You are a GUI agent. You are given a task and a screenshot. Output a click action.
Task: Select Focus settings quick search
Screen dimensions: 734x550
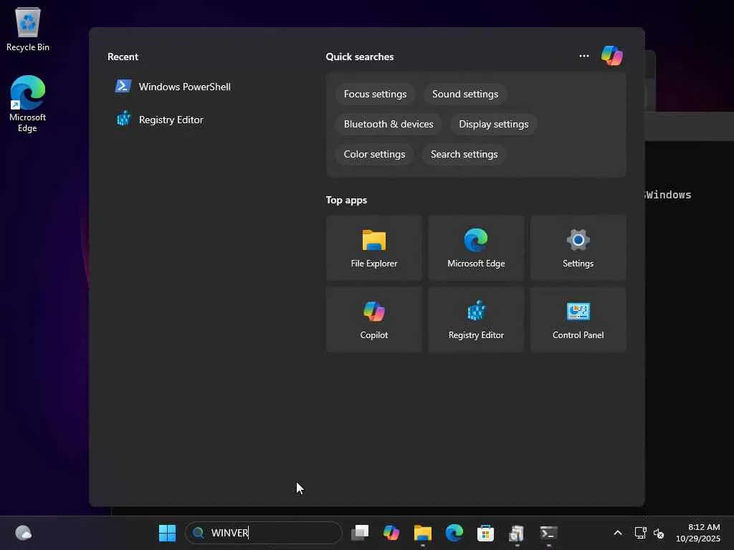375,94
